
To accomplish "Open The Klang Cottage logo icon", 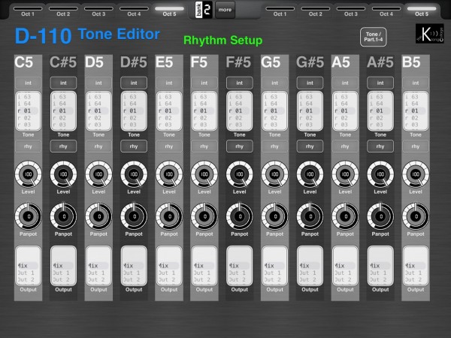I will tap(429, 34).
